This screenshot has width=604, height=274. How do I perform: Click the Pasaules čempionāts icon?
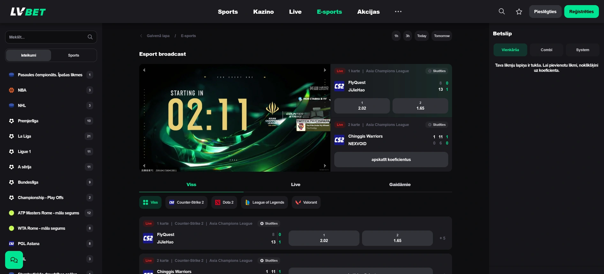(11, 75)
